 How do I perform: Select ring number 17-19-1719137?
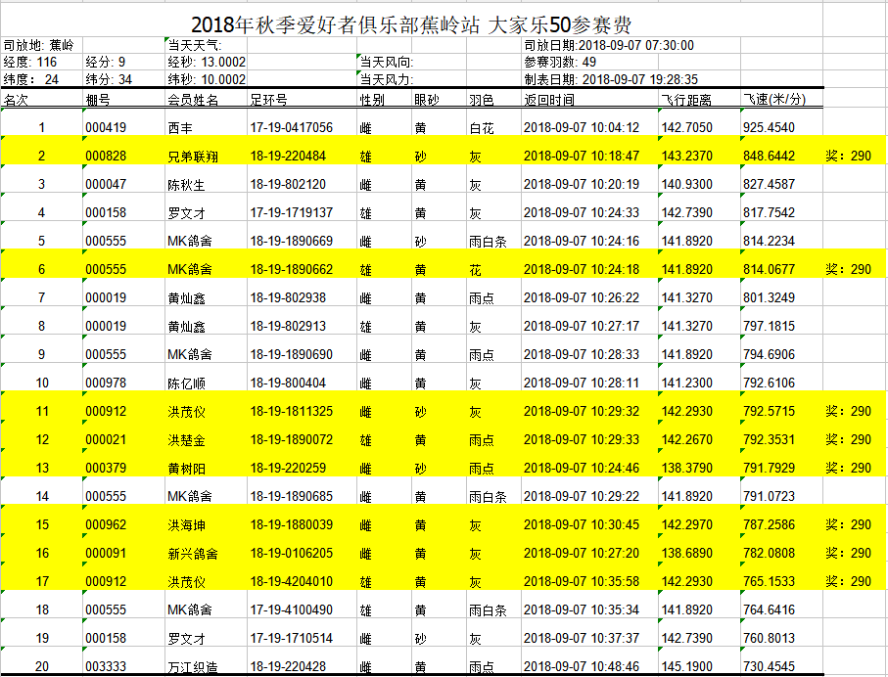click(x=291, y=213)
